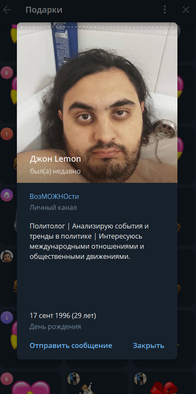Select the pink heart gift at bottom left

[31, 388]
